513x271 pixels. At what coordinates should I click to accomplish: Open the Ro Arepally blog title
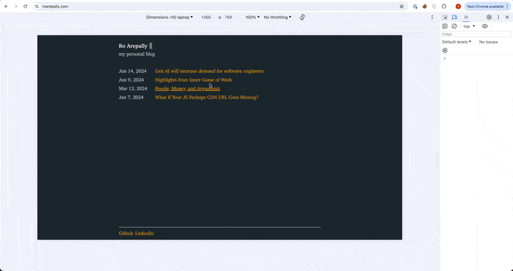pos(133,45)
